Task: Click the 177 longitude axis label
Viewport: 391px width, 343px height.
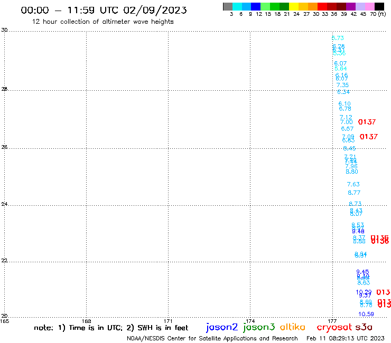Action: coord(332,321)
